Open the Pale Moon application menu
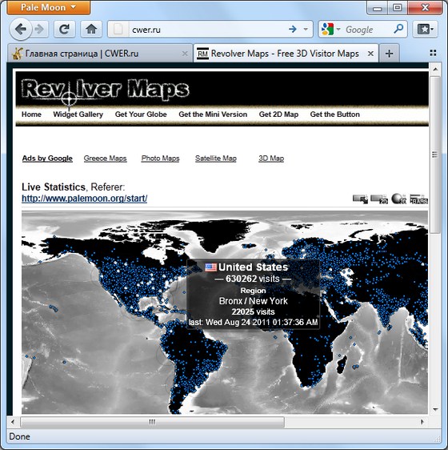448x450 pixels. click(49, 7)
